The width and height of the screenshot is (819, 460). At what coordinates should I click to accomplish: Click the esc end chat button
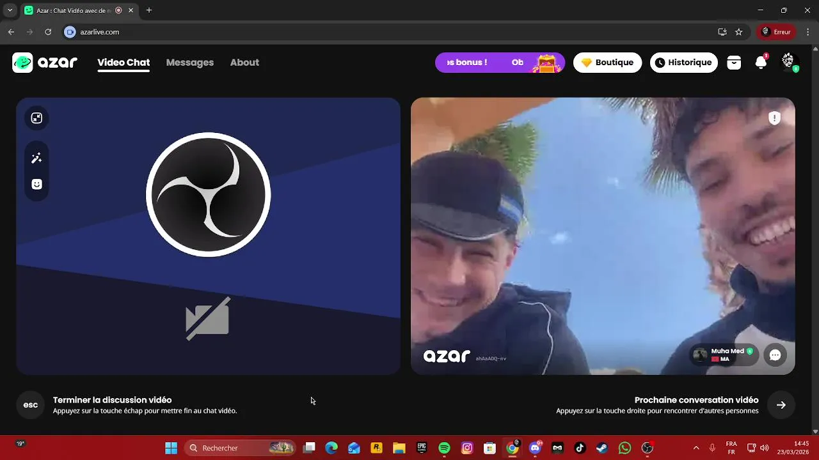pos(30,405)
